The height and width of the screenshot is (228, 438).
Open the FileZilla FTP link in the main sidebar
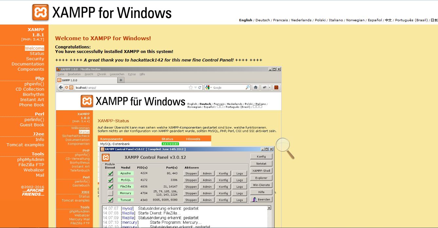[31, 165]
